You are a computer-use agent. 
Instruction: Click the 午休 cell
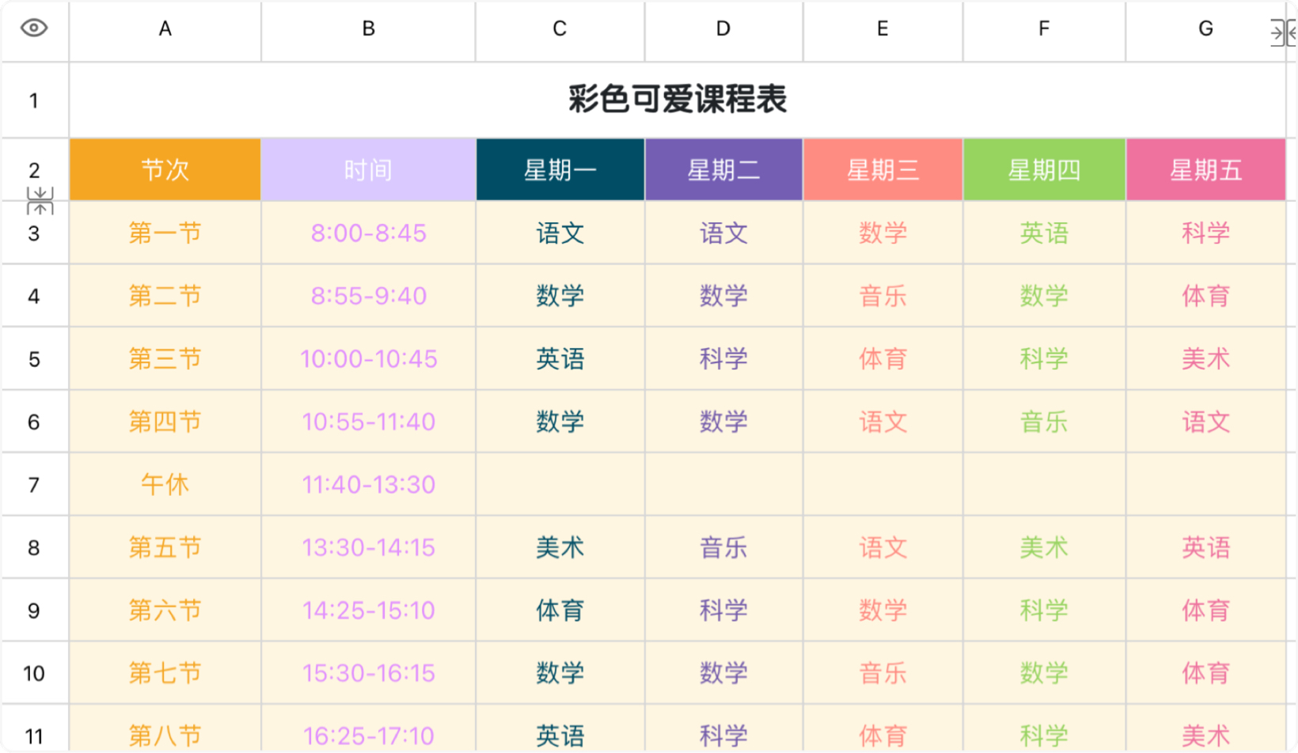coord(165,485)
